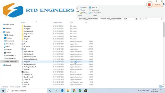Click the SUT breadcrumb segment

126,19
